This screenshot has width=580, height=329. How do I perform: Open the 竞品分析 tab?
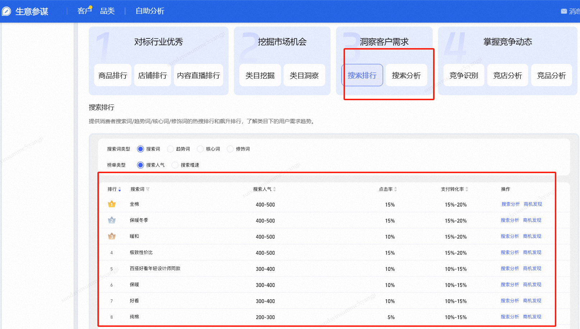pyautogui.click(x=551, y=75)
